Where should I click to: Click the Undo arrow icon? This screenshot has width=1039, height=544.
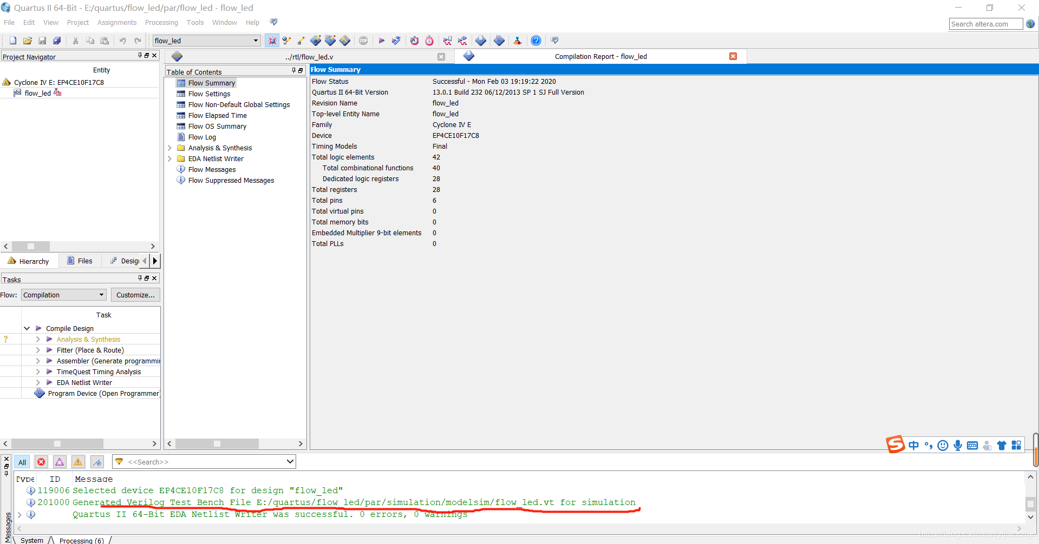click(123, 41)
